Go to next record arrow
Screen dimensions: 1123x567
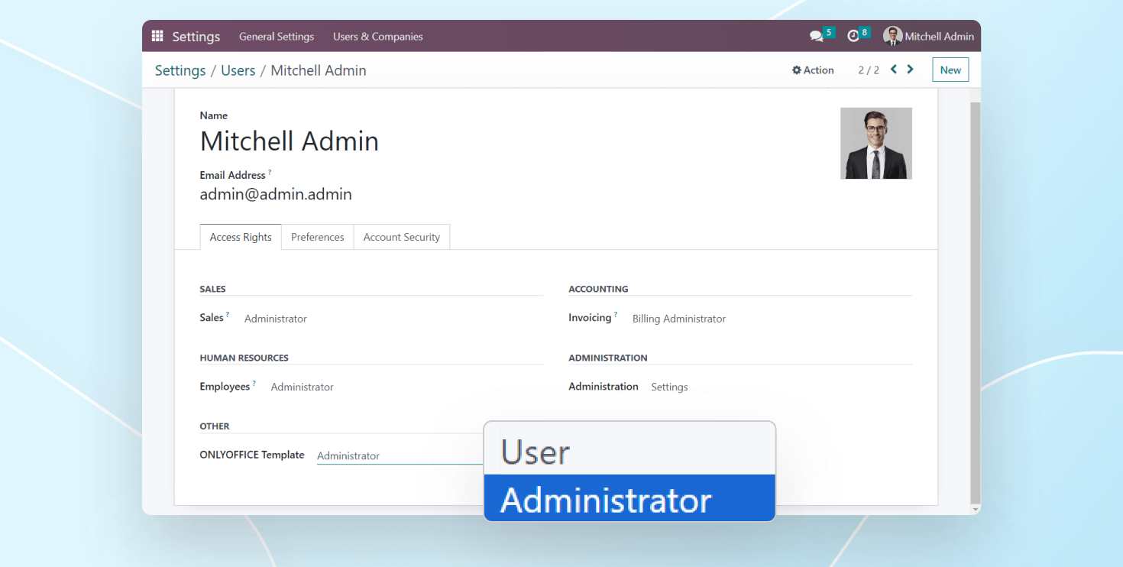(910, 70)
